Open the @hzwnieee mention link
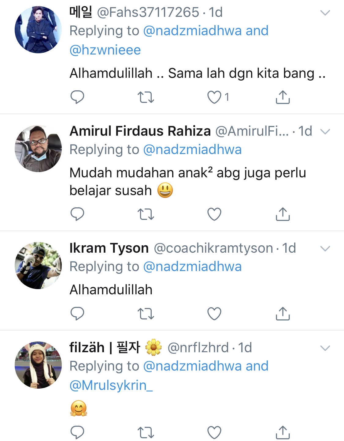 pos(105,50)
